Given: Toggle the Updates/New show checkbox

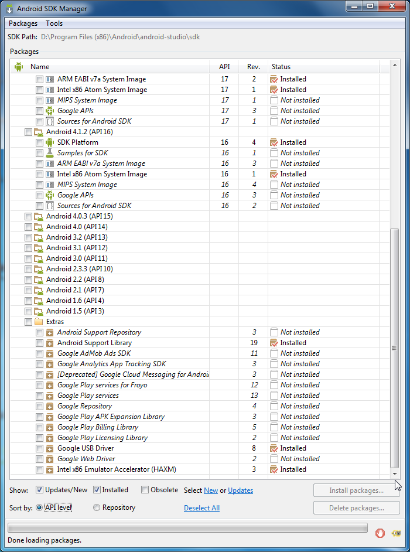Looking at the screenshot, I should pyautogui.click(x=40, y=490).
